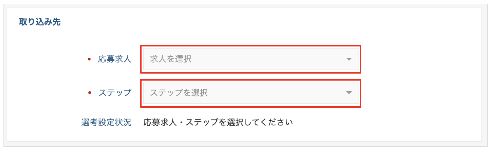
Task: Click the 選考設定状況 label
Action: click(x=106, y=122)
